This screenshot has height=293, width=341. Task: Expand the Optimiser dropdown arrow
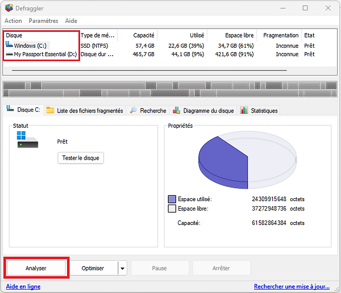tap(122, 268)
